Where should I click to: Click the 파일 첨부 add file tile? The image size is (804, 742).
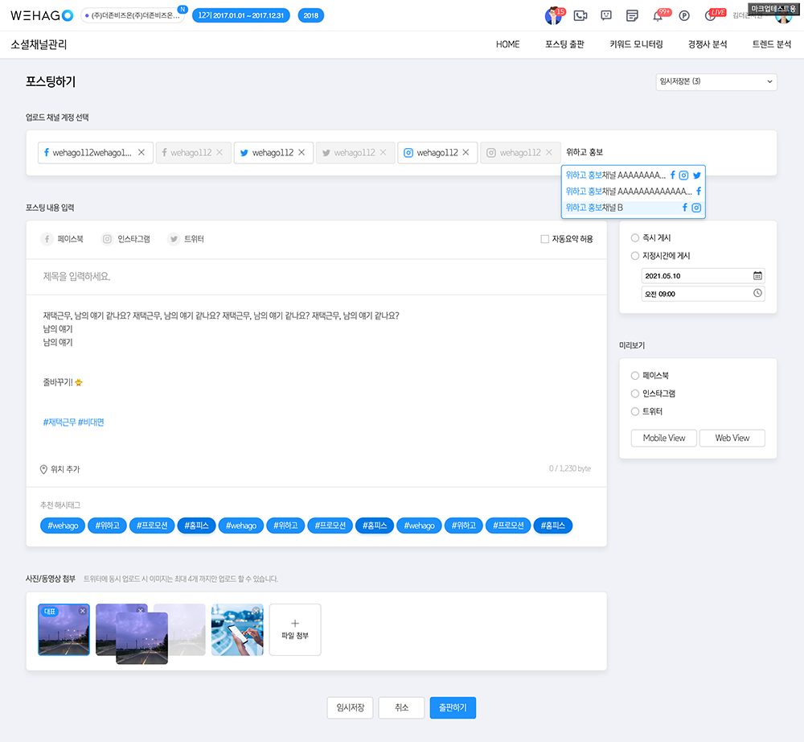click(x=295, y=629)
